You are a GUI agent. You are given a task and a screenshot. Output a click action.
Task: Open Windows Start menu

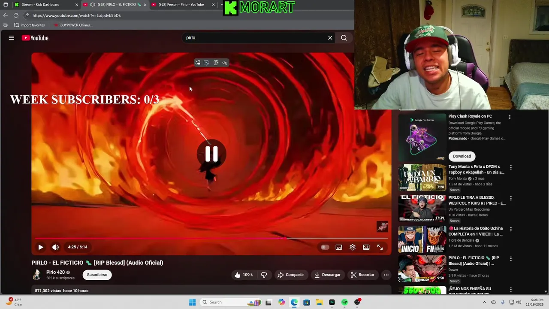coord(192,302)
